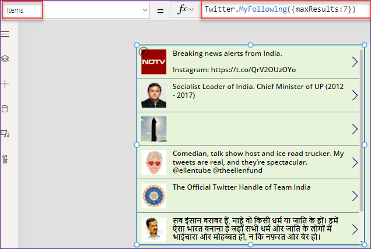Open the arrow next to NDTV row
This screenshot has width=371, height=249.
[355, 62]
